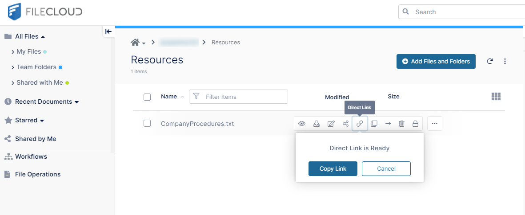525x215 pixels.
Task: Collapse the left sidebar panel
Action: [108, 31]
